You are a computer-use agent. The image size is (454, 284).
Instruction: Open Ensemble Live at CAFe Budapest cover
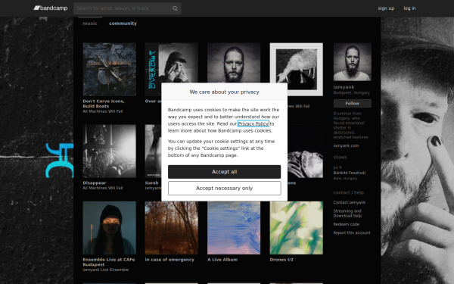[x=110, y=228]
